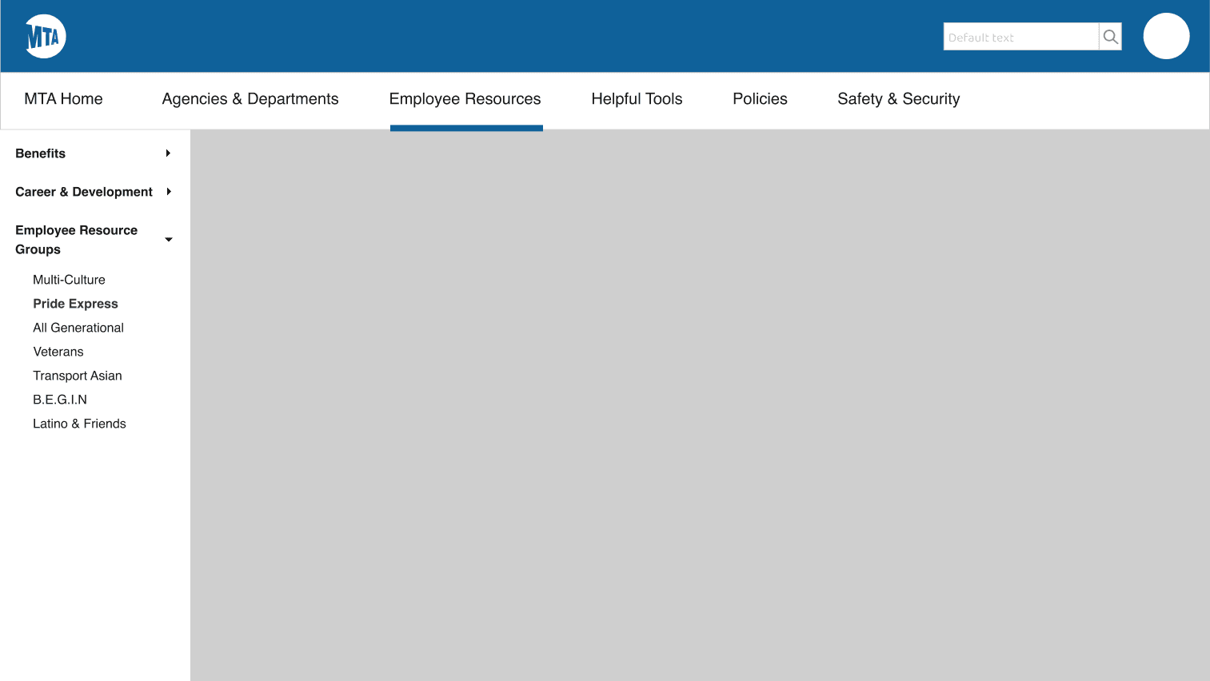Select the Latino & Friends group
The width and height of the screenshot is (1210, 681).
click(79, 424)
